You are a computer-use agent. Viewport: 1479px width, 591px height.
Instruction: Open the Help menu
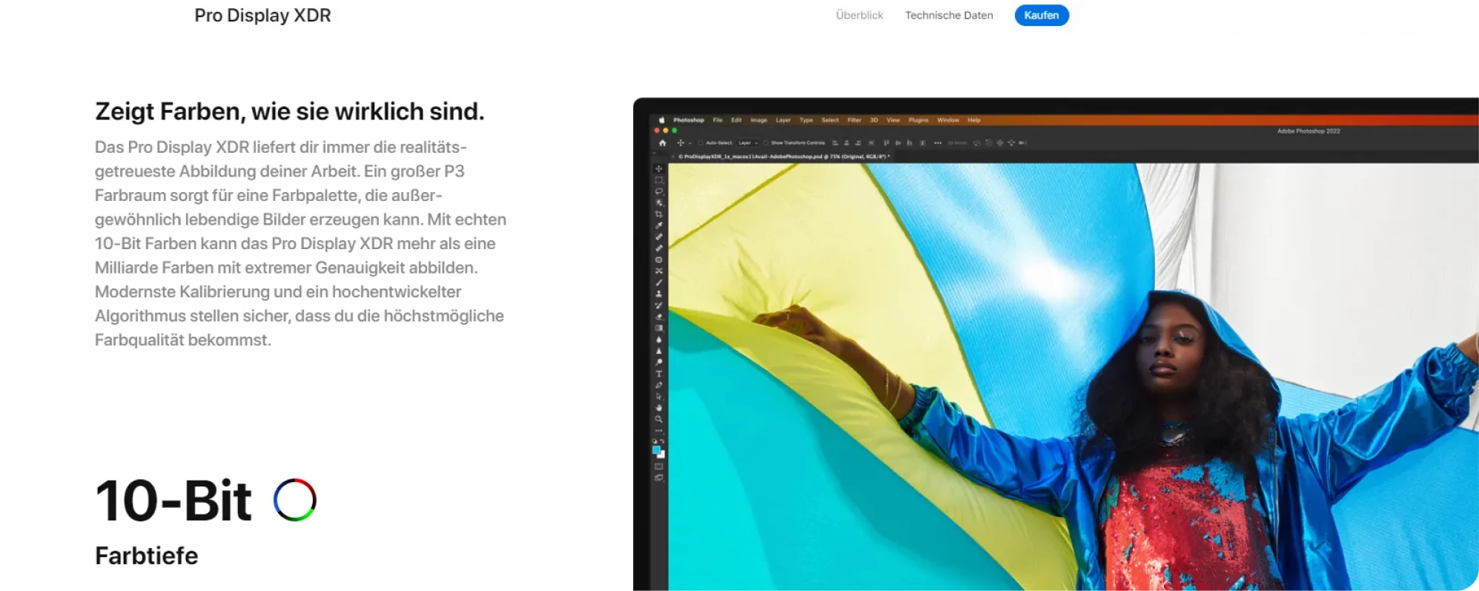(x=974, y=120)
